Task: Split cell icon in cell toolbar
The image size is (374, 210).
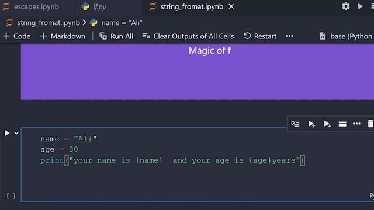Action: point(342,124)
